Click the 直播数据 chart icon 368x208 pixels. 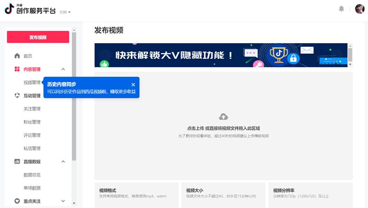tap(17, 162)
